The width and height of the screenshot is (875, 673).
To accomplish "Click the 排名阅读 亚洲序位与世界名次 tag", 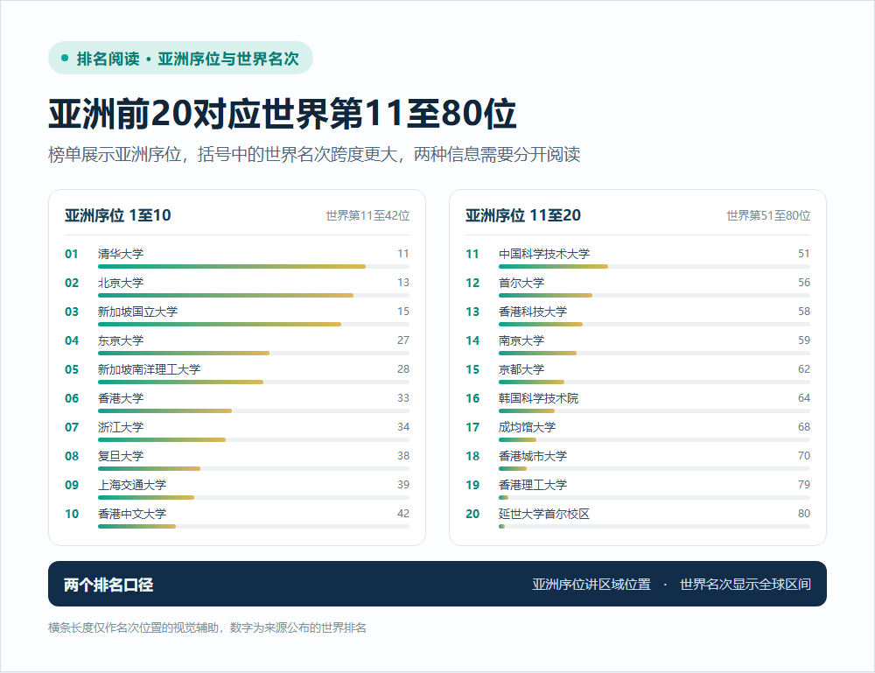I will (180, 58).
